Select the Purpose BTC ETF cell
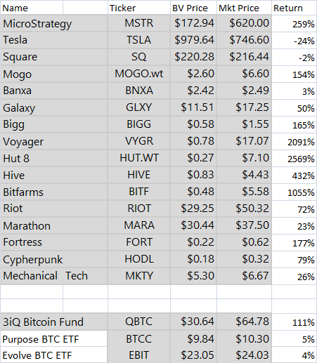The width and height of the screenshot is (317, 363). click(x=53, y=339)
